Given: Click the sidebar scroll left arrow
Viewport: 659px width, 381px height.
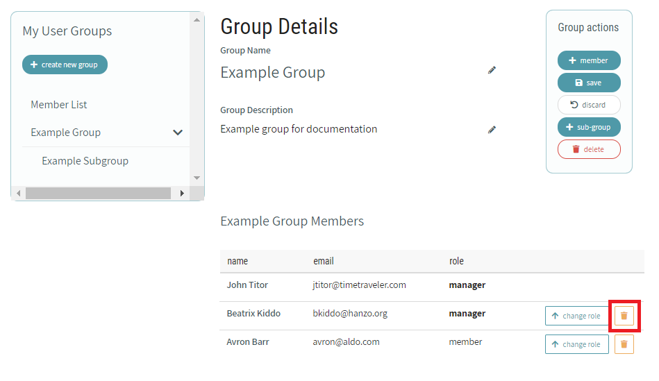Looking at the screenshot, I should pos(19,193).
